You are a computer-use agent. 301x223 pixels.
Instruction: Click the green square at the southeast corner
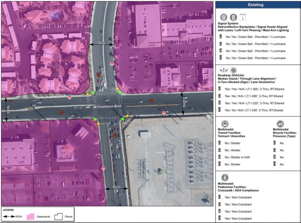[123, 119]
